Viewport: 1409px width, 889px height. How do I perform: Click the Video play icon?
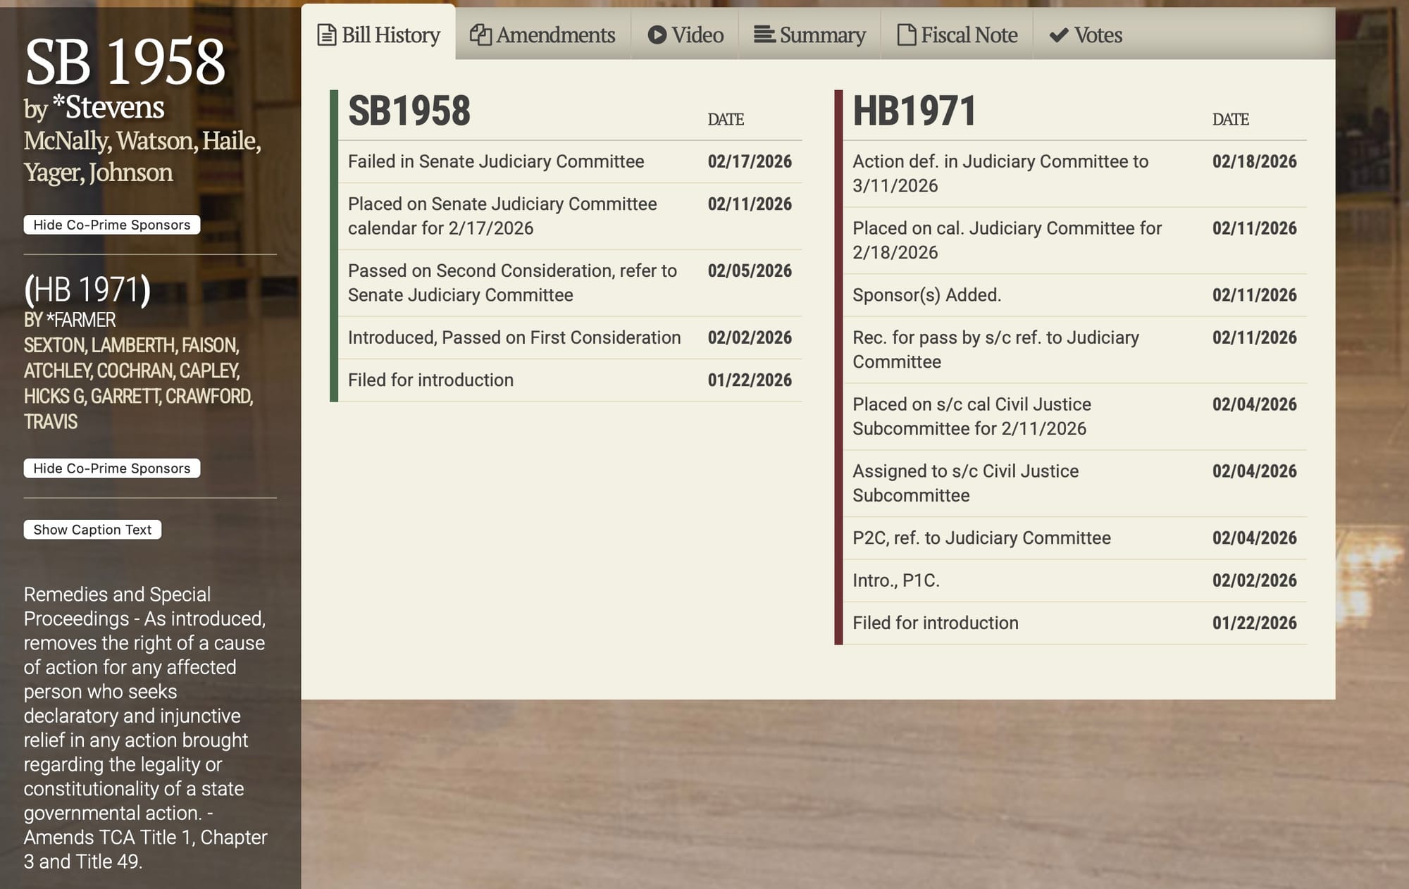click(x=657, y=35)
